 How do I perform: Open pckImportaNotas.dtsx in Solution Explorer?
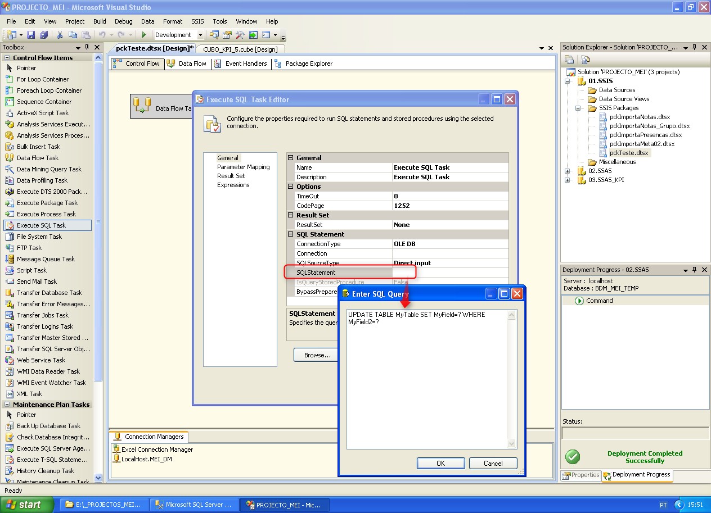pos(640,117)
